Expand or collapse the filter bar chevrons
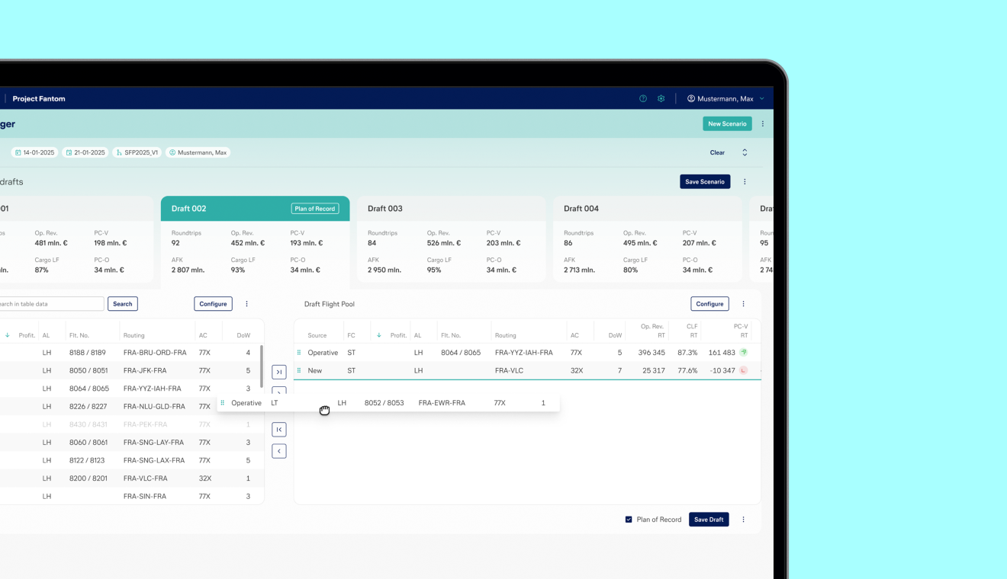 pyautogui.click(x=745, y=152)
